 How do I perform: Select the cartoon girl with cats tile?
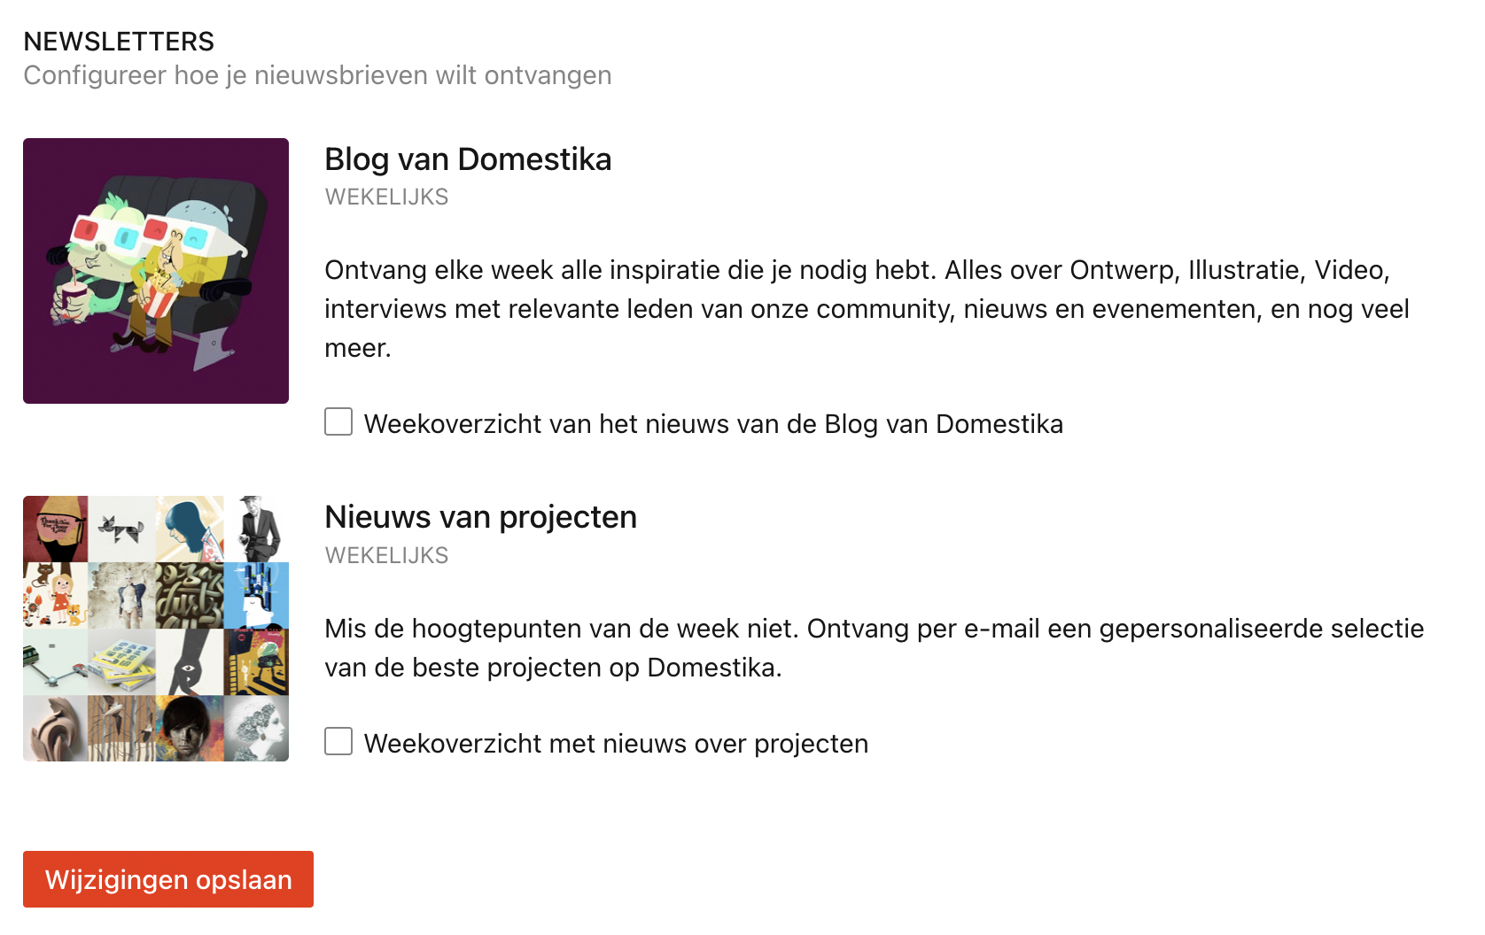55,595
